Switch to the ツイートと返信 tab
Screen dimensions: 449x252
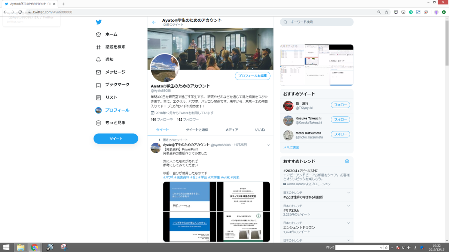(198, 130)
